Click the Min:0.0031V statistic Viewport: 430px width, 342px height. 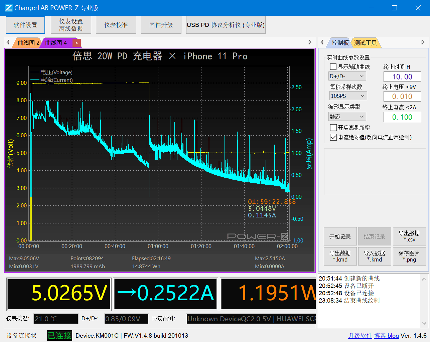tap(24, 267)
